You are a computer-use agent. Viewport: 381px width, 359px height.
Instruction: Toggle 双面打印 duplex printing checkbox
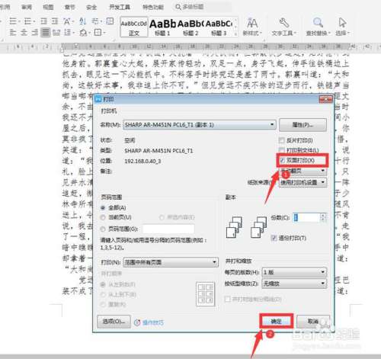[282, 160]
